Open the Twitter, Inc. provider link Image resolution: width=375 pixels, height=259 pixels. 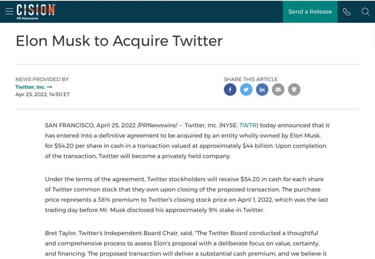[30, 87]
